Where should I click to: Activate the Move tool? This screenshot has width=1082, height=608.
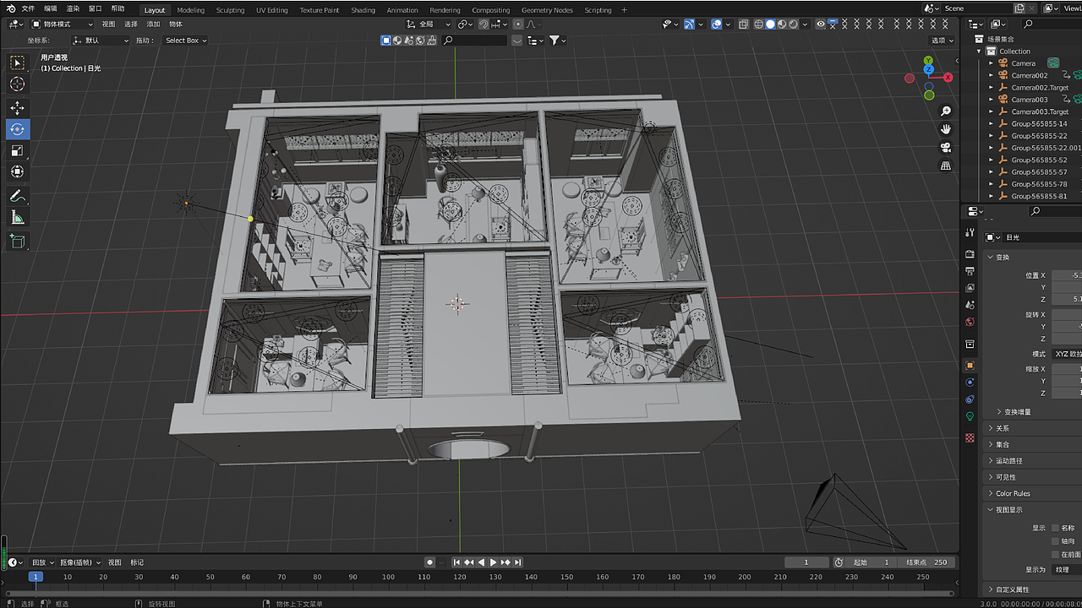[17, 108]
